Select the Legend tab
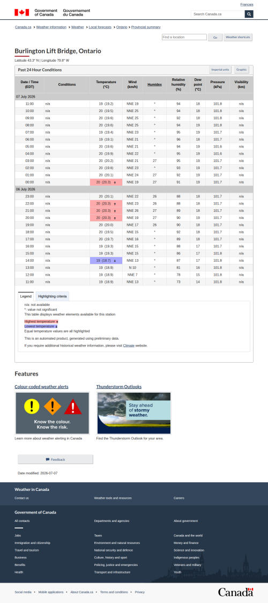 [x=26, y=296]
